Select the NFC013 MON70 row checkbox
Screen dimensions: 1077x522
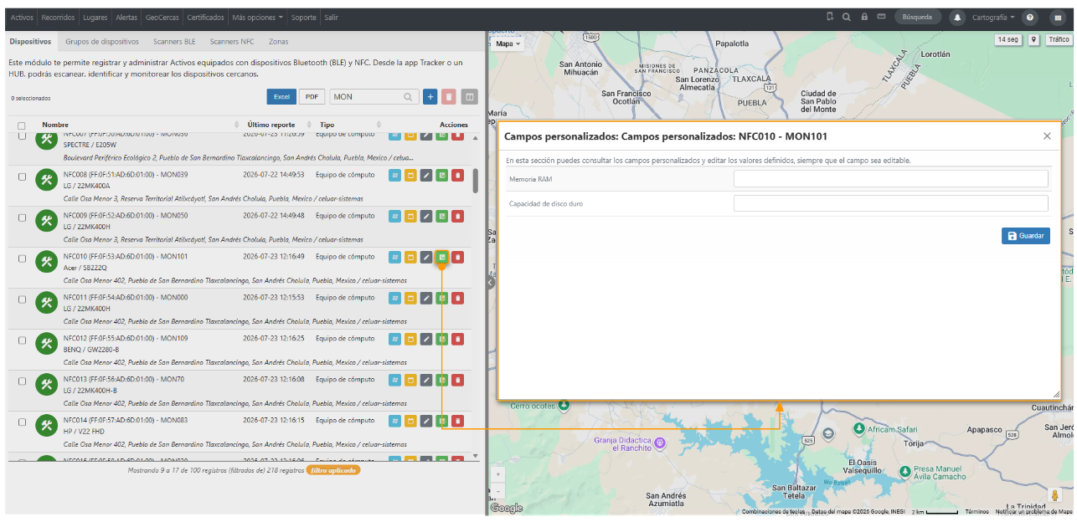pos(23,381)
